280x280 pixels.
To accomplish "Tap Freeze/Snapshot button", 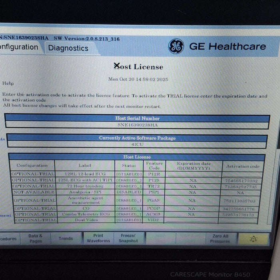I will pos(128,238).
